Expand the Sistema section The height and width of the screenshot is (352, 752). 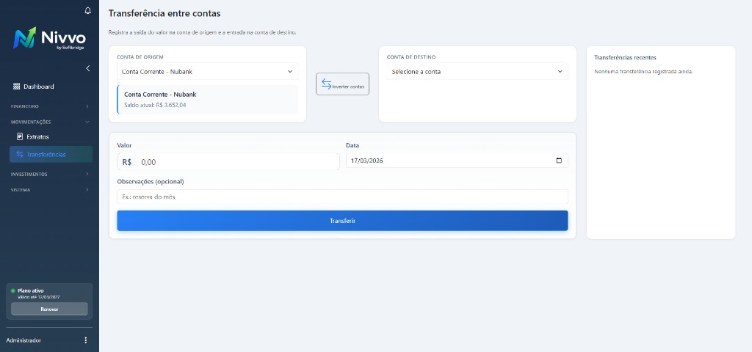pyautogui.click(x=50, y=190)
